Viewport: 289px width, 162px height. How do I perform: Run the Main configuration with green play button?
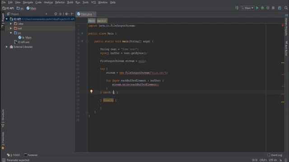[257, 8]
